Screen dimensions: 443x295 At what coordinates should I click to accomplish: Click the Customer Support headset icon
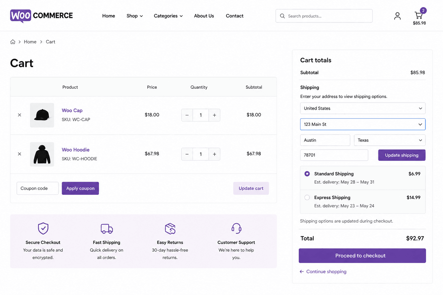236,228
